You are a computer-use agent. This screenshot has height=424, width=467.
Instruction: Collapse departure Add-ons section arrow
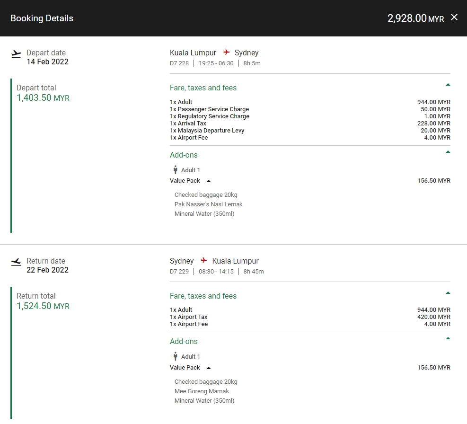(x=448, y=152)
